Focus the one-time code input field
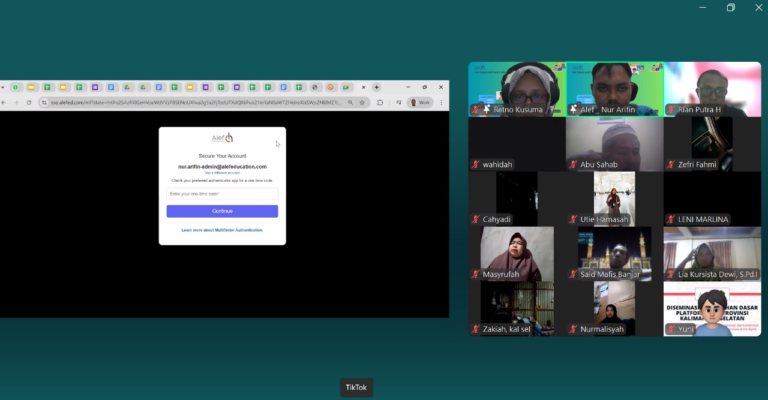 click(x=222, y=194)
